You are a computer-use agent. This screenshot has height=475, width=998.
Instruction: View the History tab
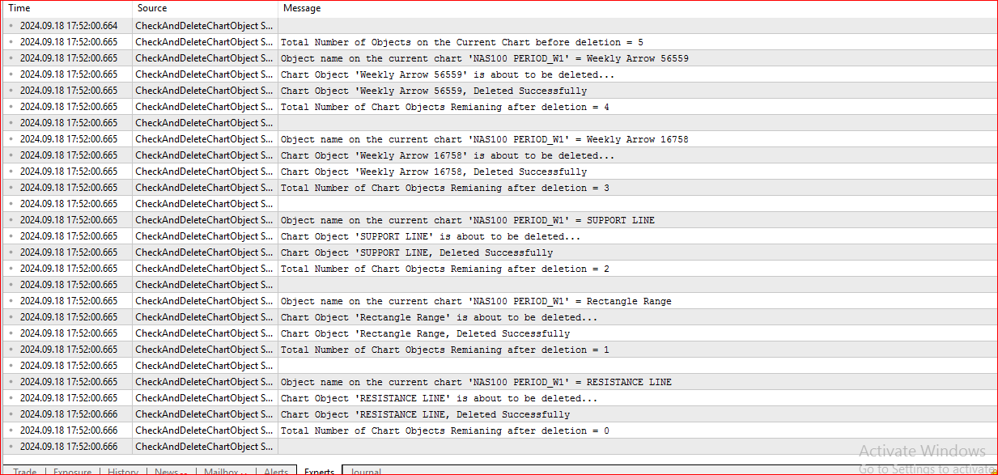[x=122, y=472]
